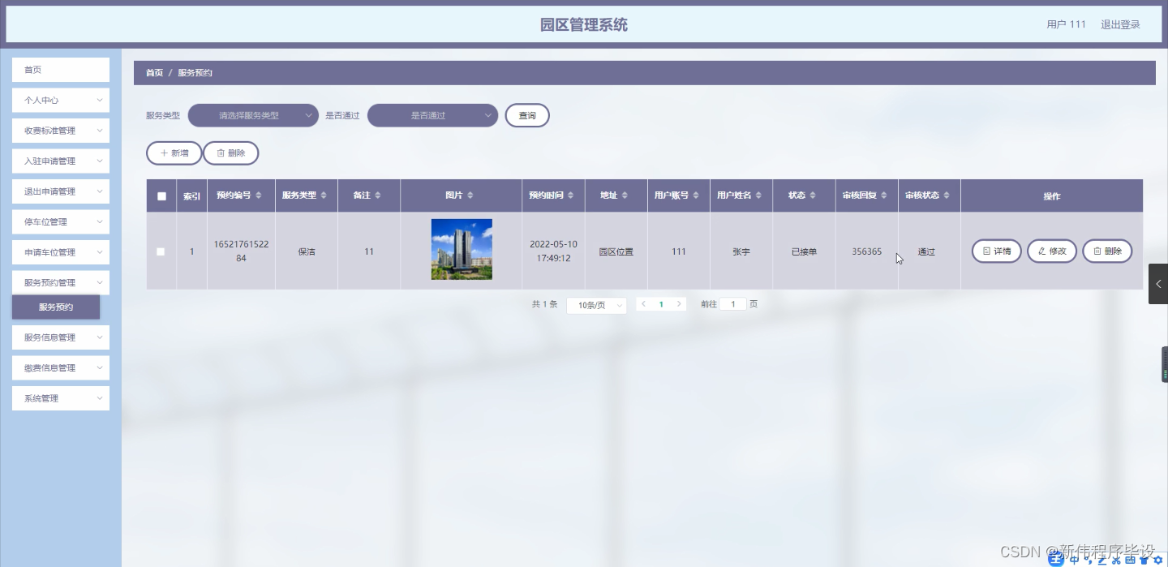Click the 前往 page number input field

pos(733,303)
